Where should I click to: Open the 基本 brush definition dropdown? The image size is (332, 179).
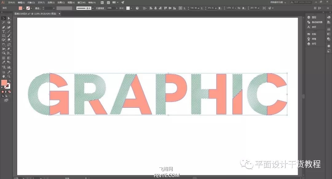click(x=93, y=8)
